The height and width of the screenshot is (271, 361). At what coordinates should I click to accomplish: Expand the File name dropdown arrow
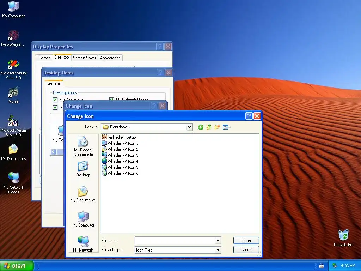218,240
